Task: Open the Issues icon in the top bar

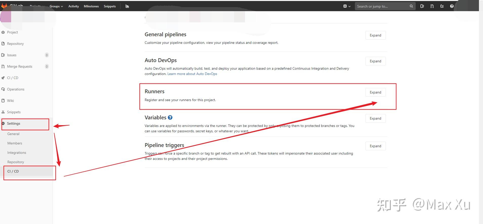Action: click(422, 6)
